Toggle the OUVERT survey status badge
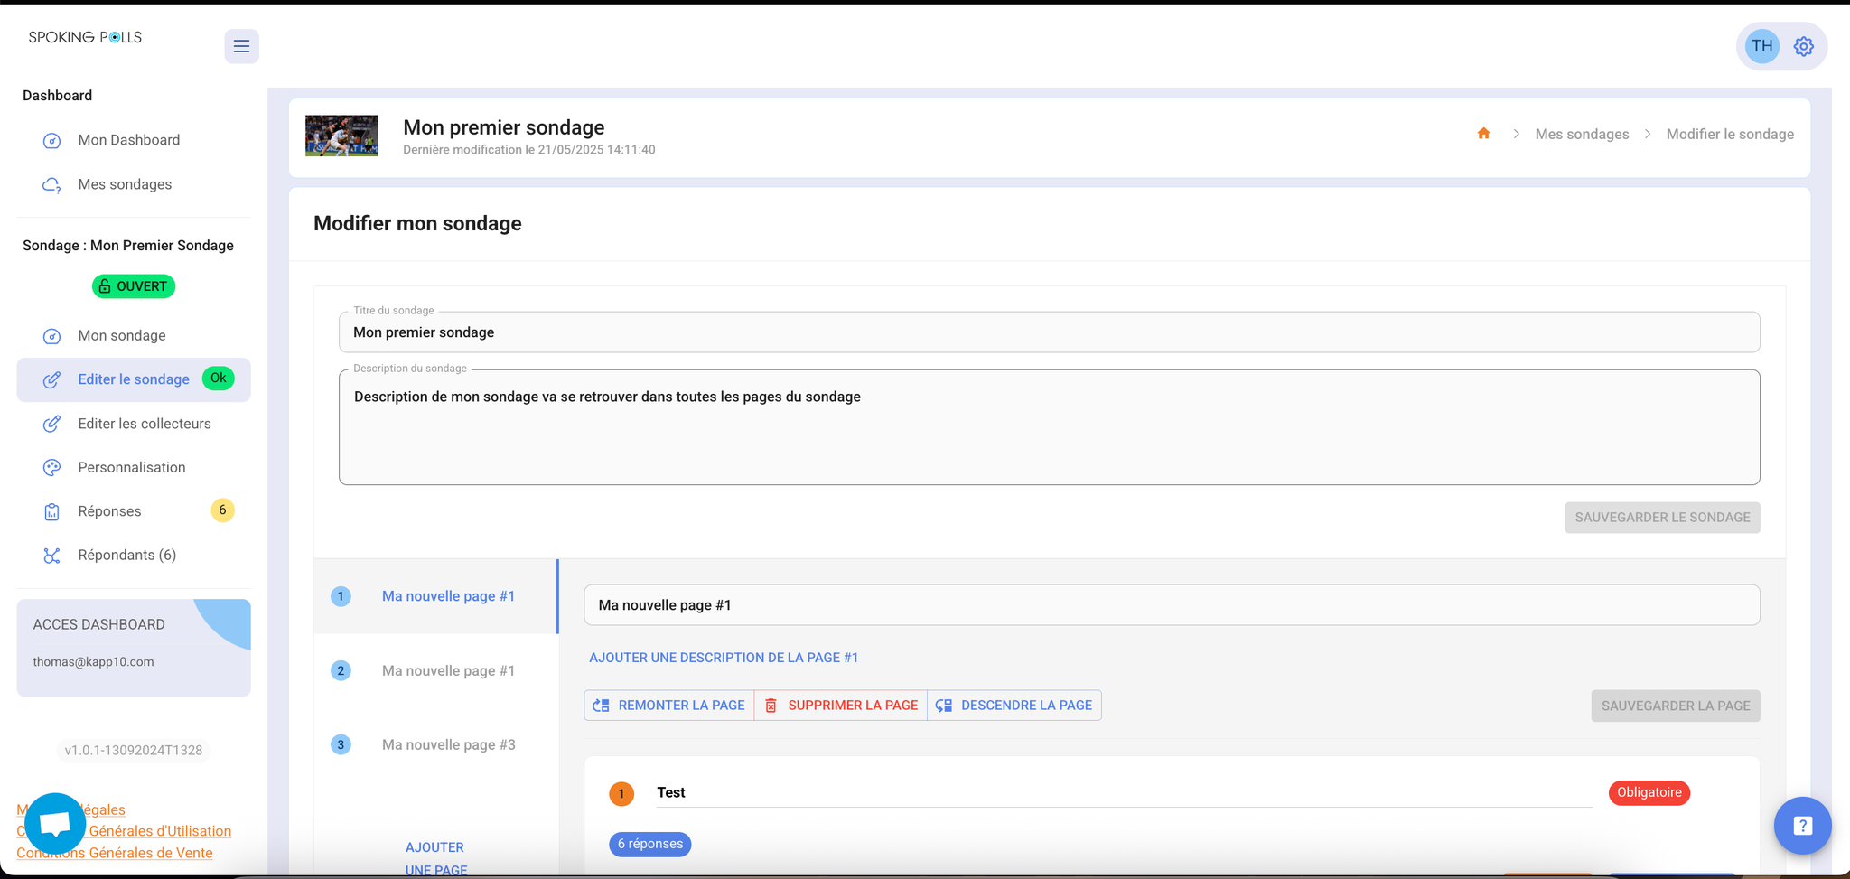This screenshot has width=1850, height=879. (134, 286)
